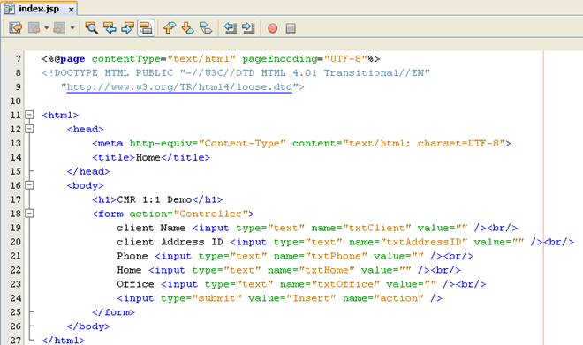Click the Last Edit location icon
Screen dimensions: 583x345
pos(16,28)
